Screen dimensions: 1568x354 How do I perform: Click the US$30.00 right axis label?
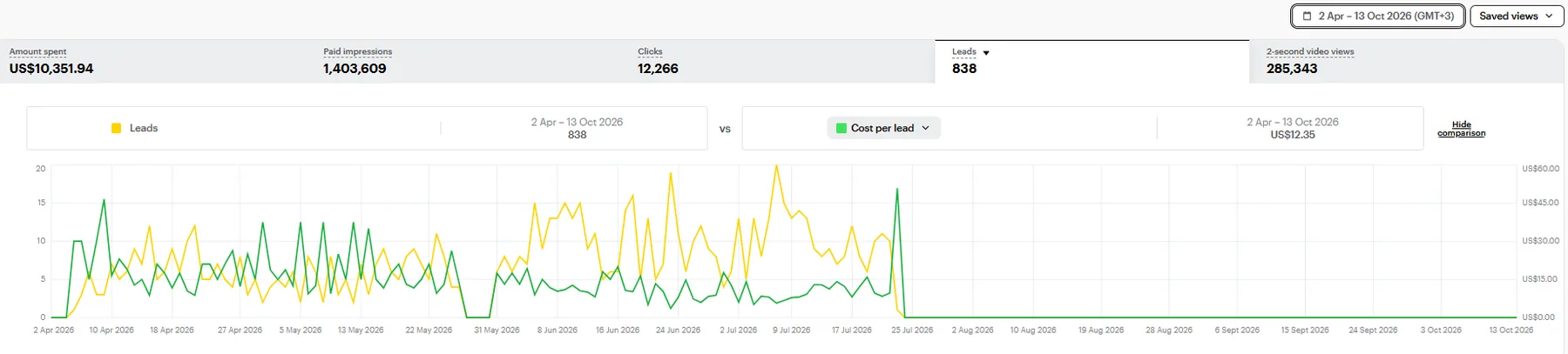[1541, 241]
